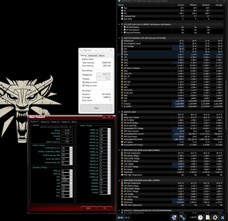Screen dimensions: 228x221
Task: Click the expand-columns blue arrows icon in HWiNFO
Action: click(120, 218)
